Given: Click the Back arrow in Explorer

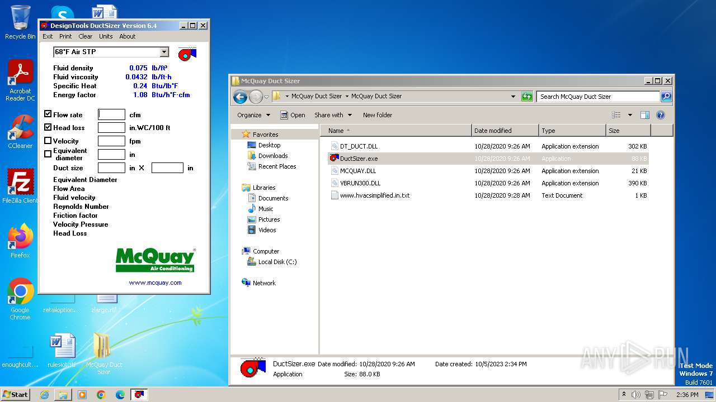Looking at the screenshot, I should pyautogui.click(x=241, y=97).
